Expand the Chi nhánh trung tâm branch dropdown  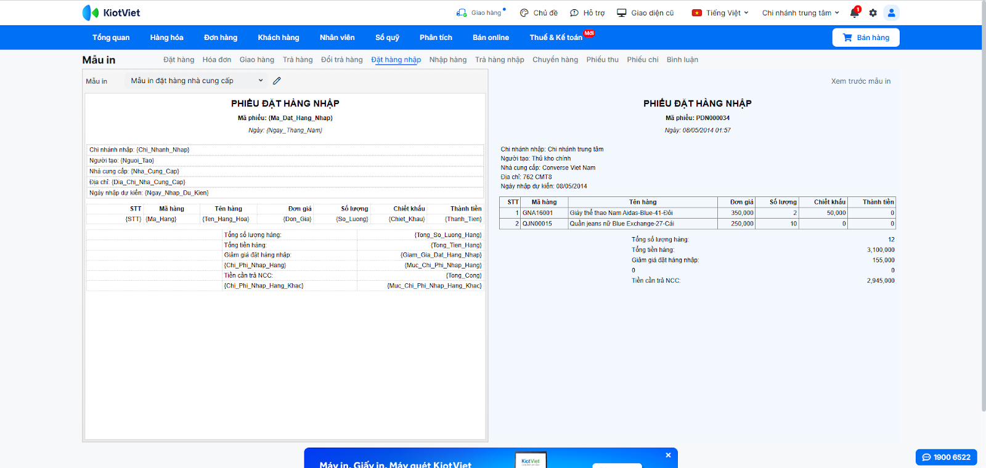click(801, 13)
